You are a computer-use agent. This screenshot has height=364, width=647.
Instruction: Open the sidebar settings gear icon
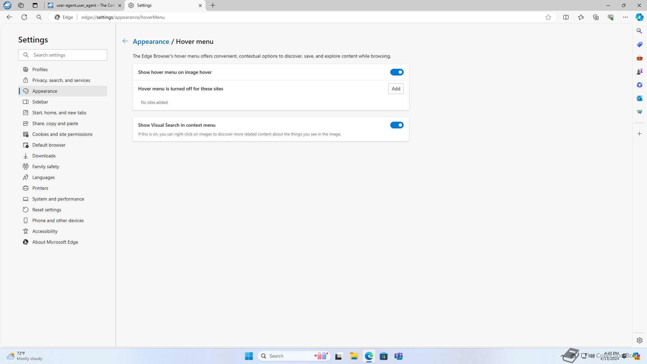(x=640, y=340)
